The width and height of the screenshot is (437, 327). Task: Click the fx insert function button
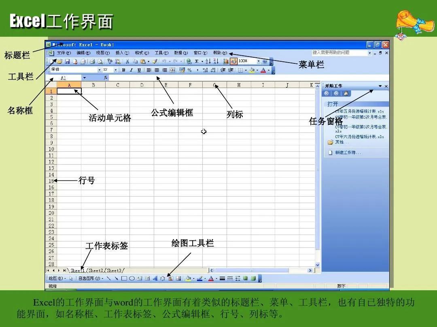click(106, 78)
